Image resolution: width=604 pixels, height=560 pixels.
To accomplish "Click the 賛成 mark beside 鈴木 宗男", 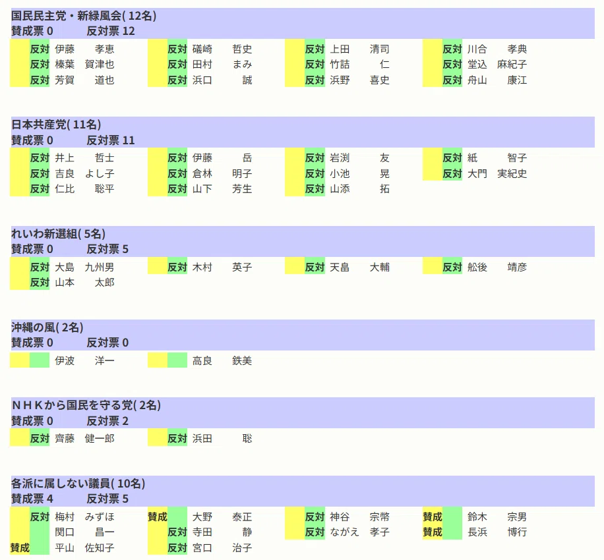I will [x=432, y=517].
